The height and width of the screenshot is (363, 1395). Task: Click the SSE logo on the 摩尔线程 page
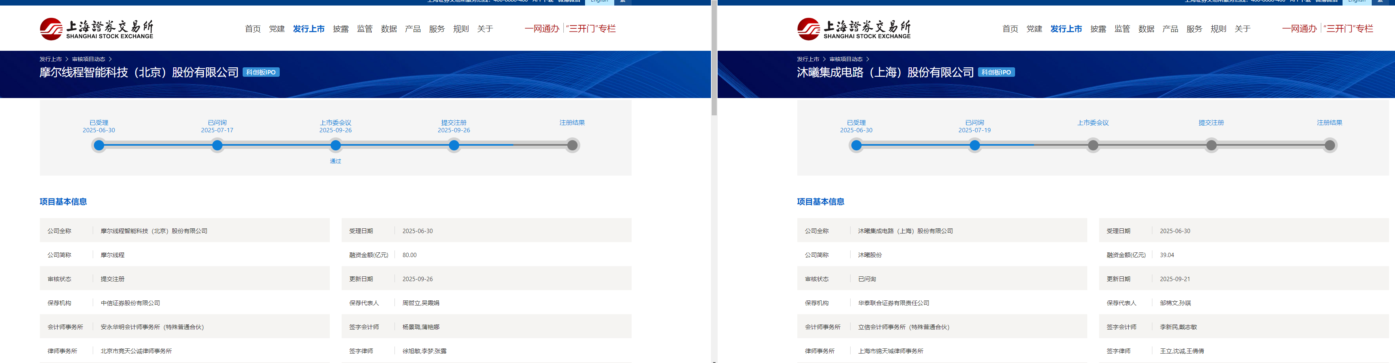[x=96, y=29]
